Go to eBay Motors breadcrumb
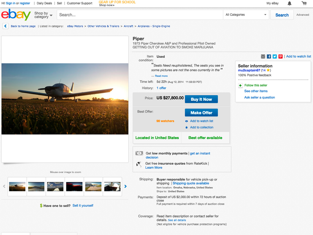Viewport: 313px width, 235px height. point(75,26)
